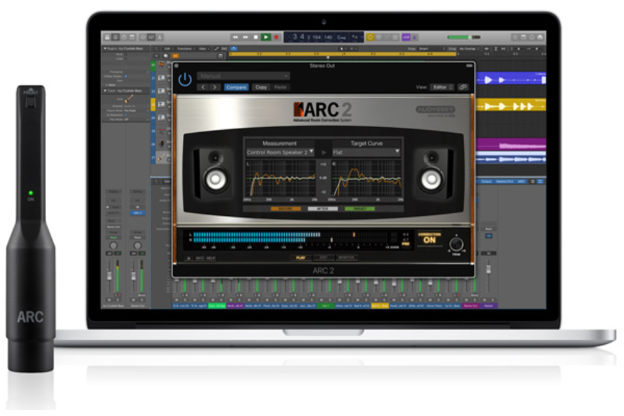Check the Mute checkbox in Region inspector

[x=126, y=54]
